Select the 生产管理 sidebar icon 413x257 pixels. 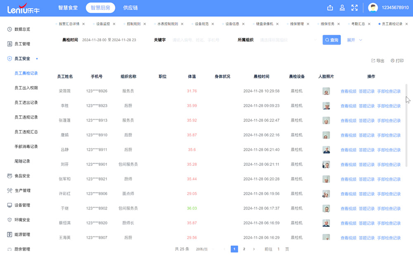[9, 190]
